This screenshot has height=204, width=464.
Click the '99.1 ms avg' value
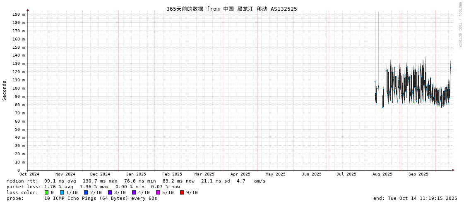click(60, 181)
